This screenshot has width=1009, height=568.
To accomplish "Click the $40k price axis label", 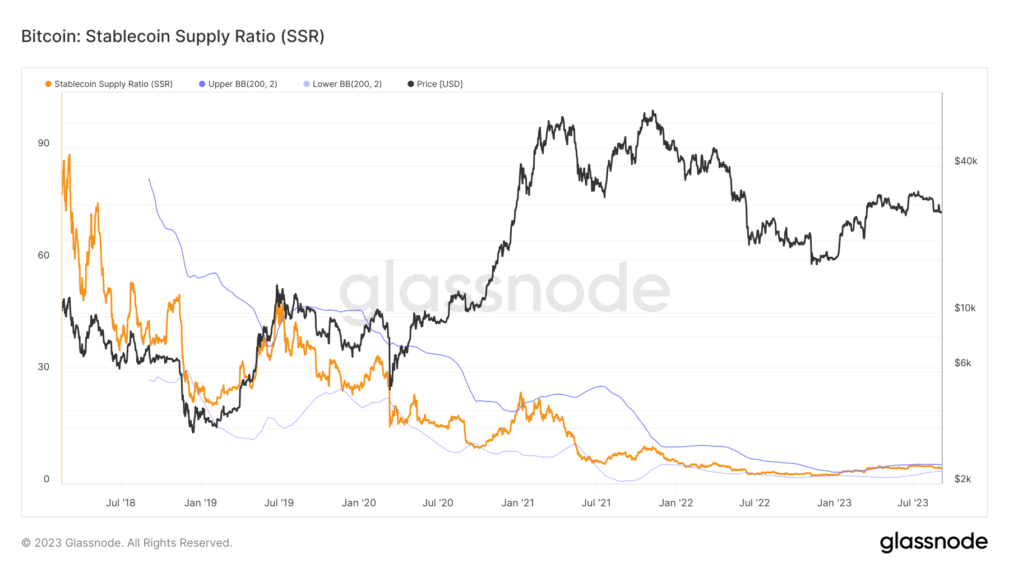I will (x=966, y=161).
